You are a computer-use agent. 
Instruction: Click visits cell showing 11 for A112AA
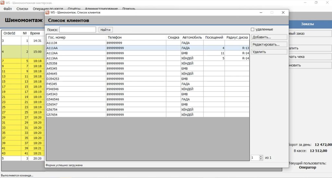coord(214,53)
